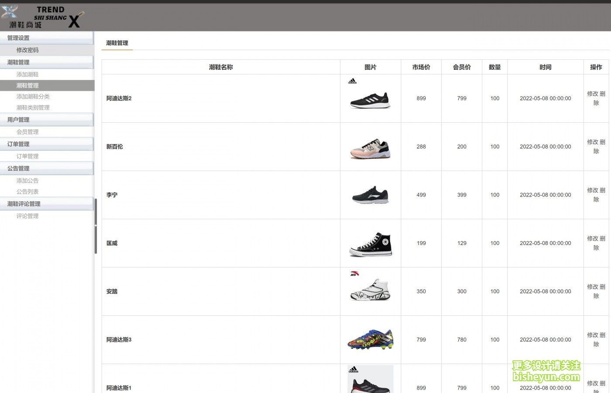The width and height of the screenshot is (611, 393).
Task: Click the date in the 新百伦 row
Action: click(x=546, y=147)
